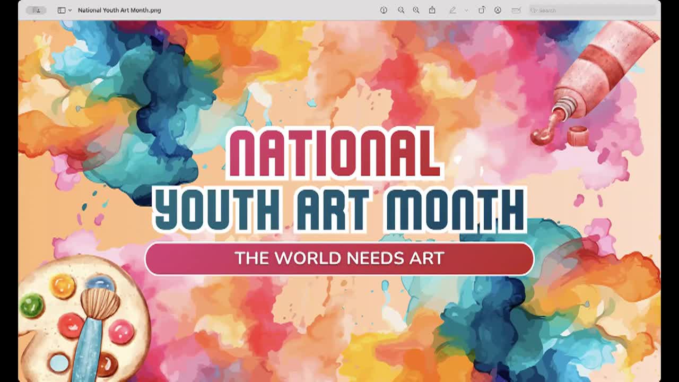Click the Zoom Out magnifier icon
Image resolution: width=679 pixels, height=382 pixels.
(x=401, y=10)
